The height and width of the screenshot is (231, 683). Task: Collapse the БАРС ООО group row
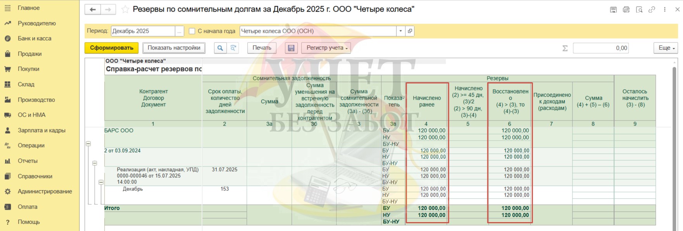click(88, 144)
